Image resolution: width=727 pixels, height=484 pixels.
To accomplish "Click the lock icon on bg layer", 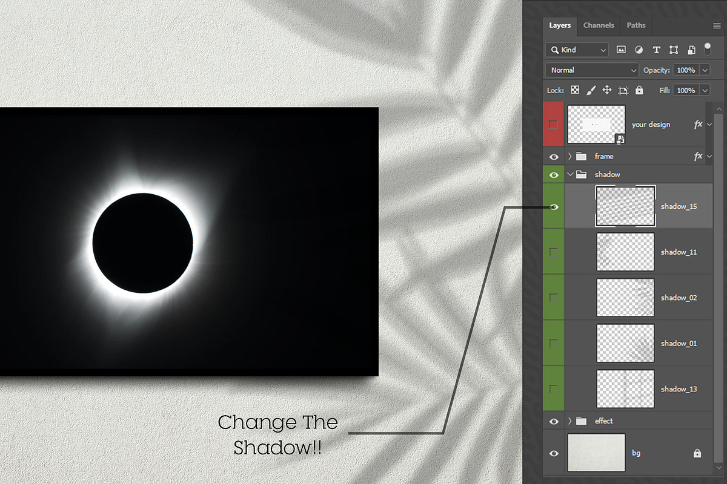I will 697,453.
